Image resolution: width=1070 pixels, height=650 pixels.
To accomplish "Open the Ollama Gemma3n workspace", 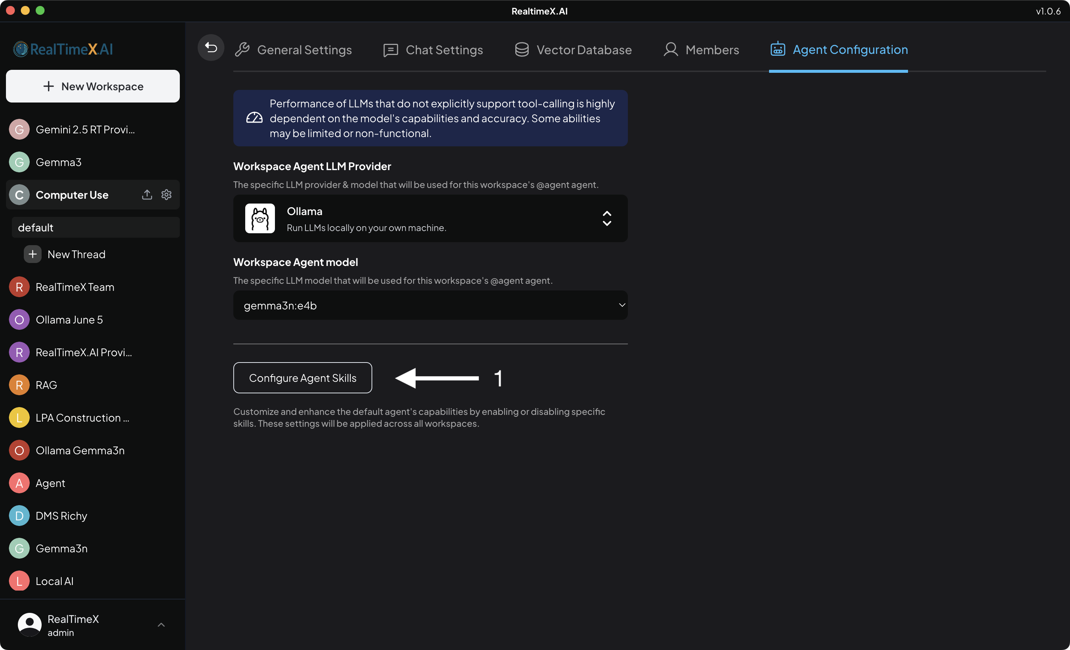I will pos(80,450).
